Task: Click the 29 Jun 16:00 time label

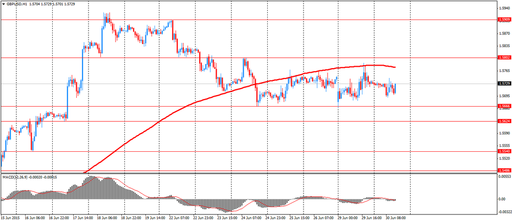Action: tap(372, 217)
